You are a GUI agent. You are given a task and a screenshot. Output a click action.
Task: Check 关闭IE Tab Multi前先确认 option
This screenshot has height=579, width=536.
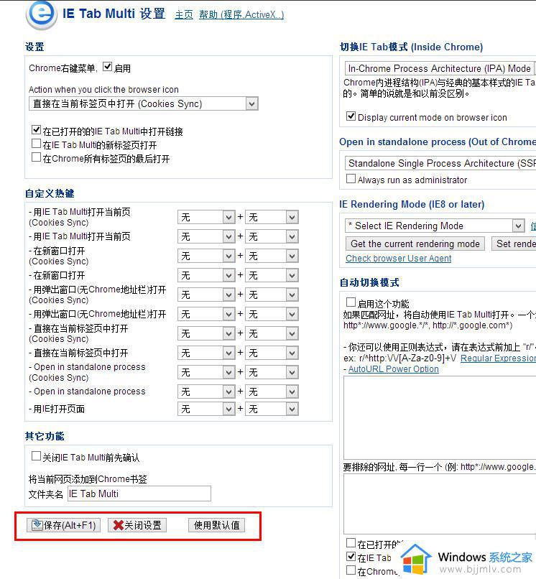[36, 456]
